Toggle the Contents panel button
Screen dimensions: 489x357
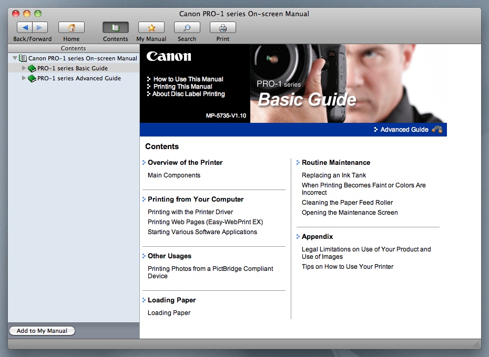115,28
